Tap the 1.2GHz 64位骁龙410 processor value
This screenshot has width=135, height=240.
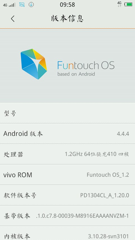(x=97, y=154)
